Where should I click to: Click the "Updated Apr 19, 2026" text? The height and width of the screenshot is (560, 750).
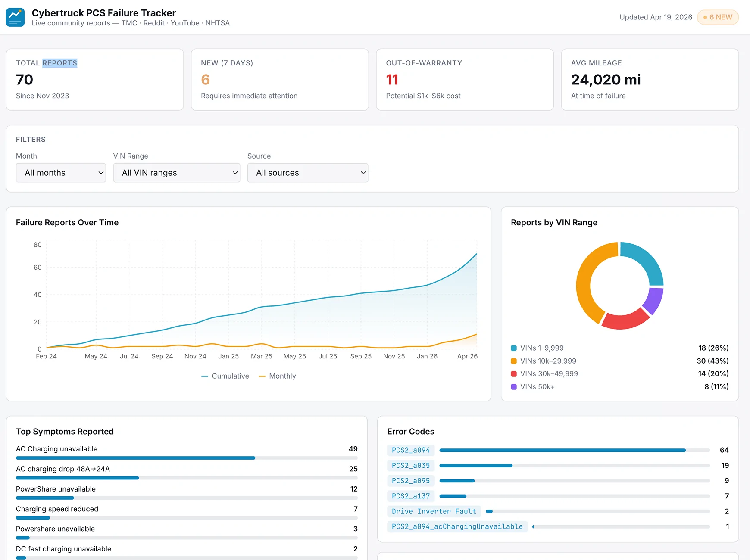pos(656,17)
